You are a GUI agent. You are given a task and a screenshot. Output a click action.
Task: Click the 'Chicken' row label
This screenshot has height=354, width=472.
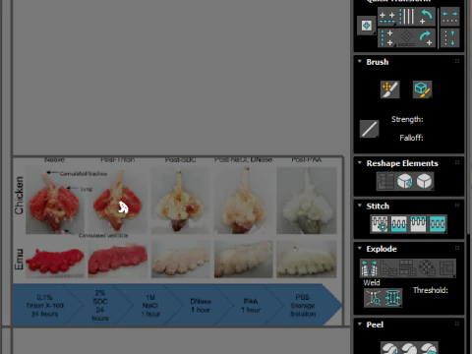(19, 196)
